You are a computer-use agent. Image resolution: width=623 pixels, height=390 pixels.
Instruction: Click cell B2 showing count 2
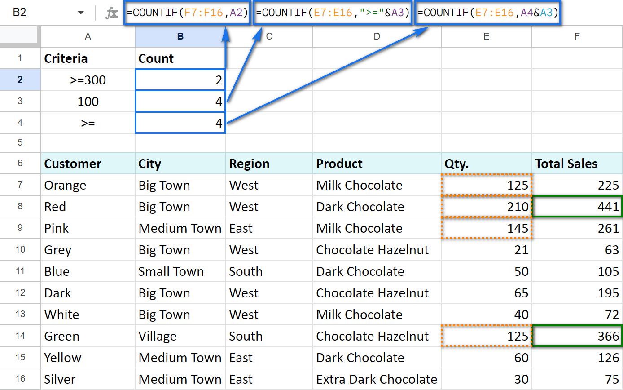[x=180, y=80]
